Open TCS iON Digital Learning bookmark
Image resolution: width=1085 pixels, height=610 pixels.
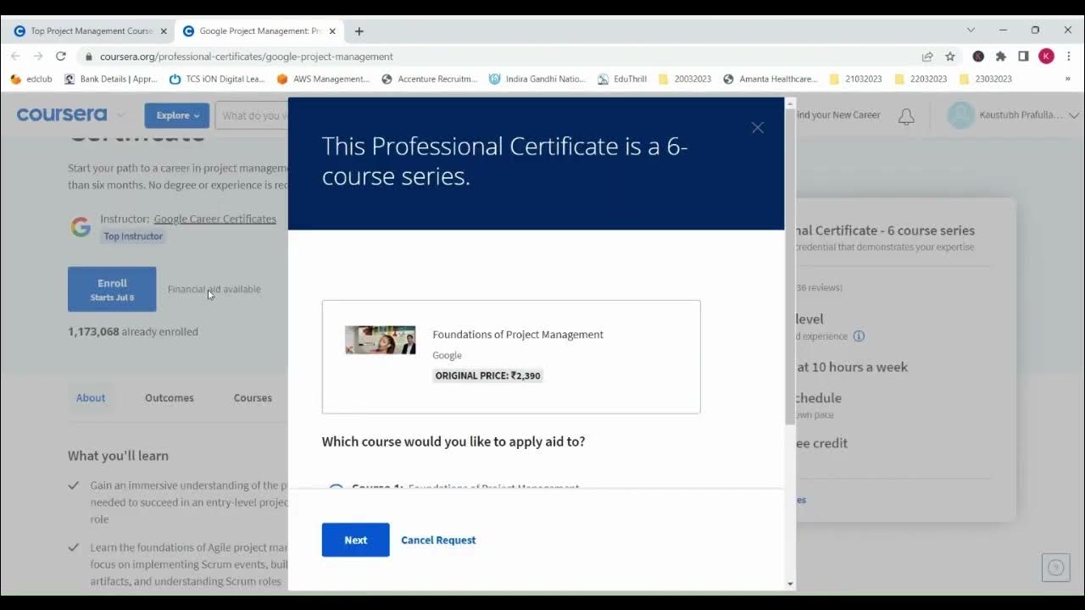coord(217,79)
